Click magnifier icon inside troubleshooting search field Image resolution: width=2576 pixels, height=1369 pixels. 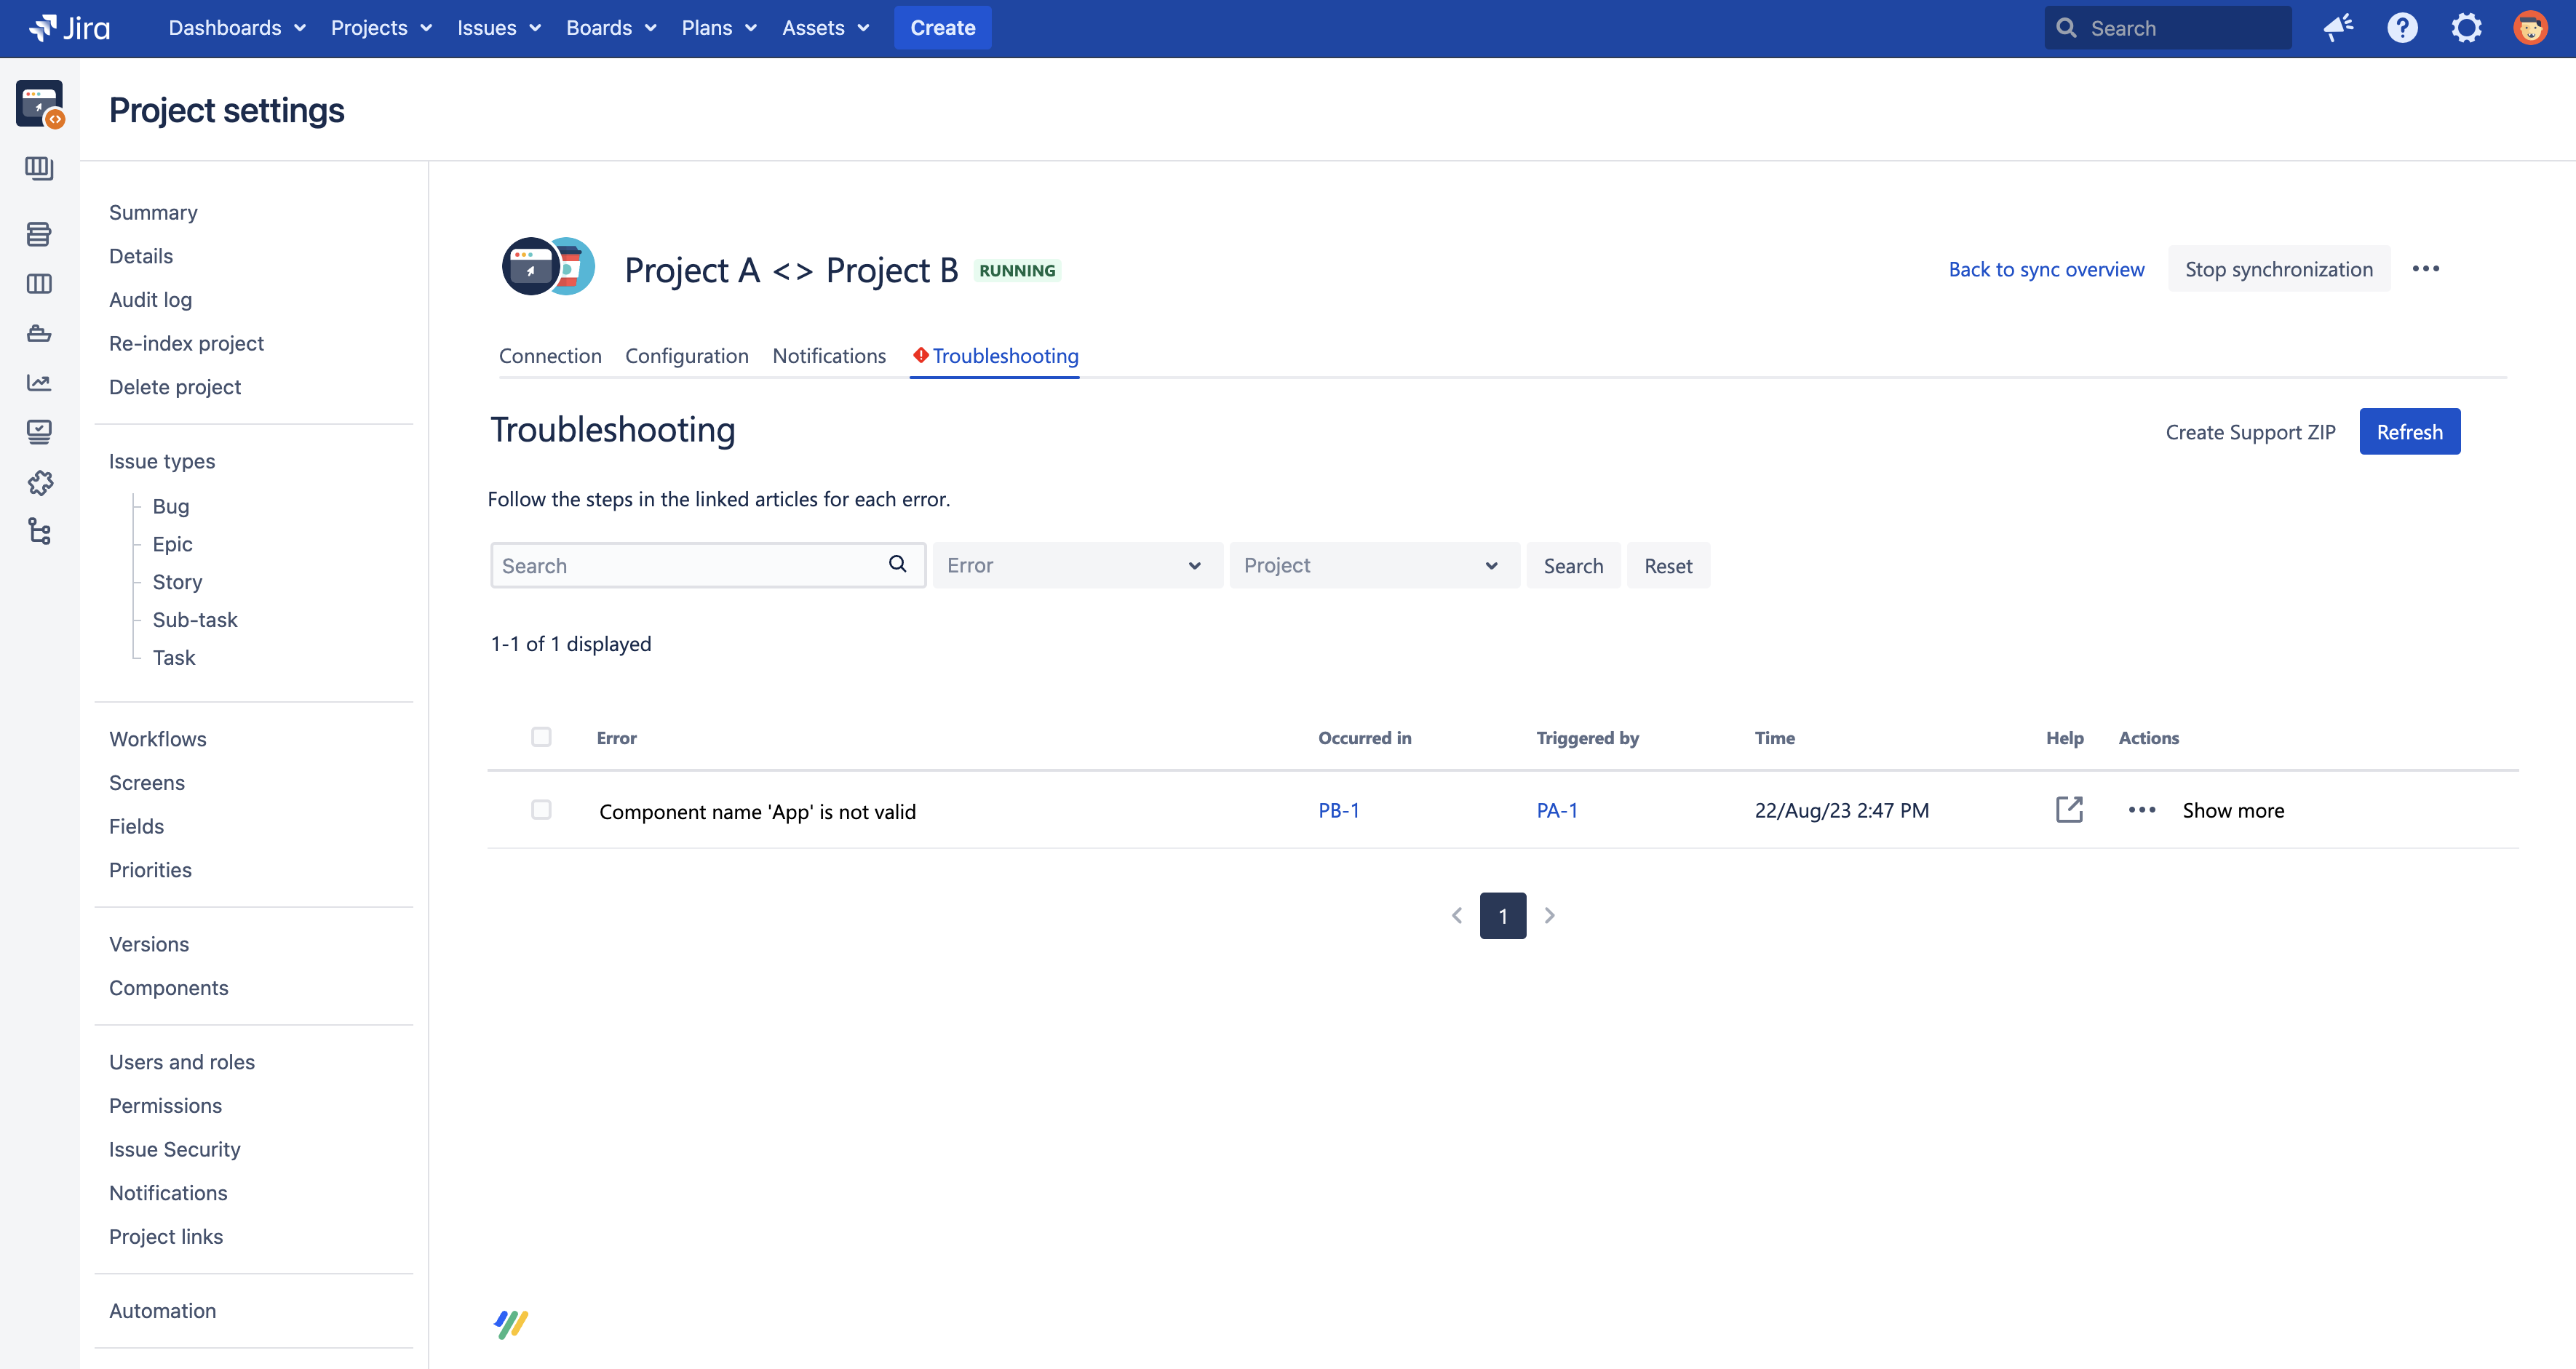[897, 564]
